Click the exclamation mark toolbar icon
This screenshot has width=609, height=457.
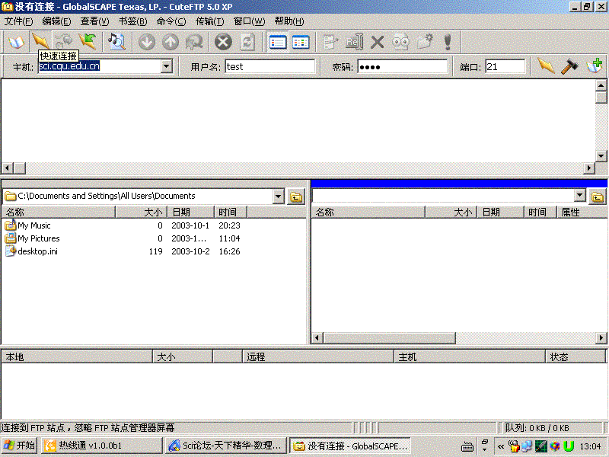pyautogui.click(x=448, y=42)
